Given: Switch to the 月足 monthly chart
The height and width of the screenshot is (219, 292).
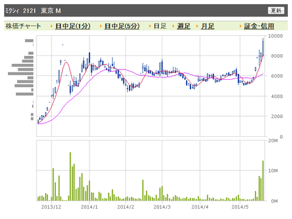Looking at the screenshot, I should point(207,26).
